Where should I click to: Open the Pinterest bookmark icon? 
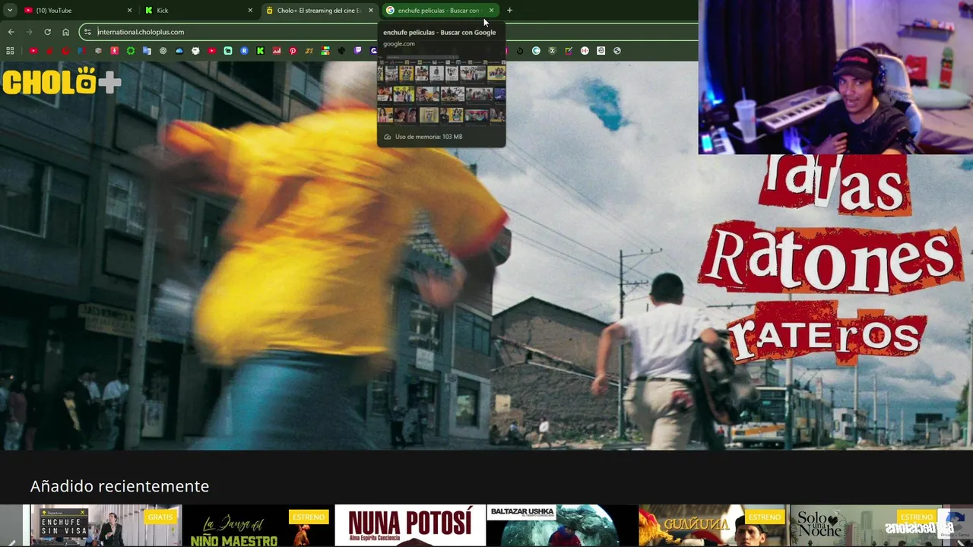click(293, 51)
